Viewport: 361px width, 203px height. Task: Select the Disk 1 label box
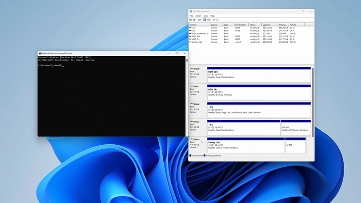198,92
